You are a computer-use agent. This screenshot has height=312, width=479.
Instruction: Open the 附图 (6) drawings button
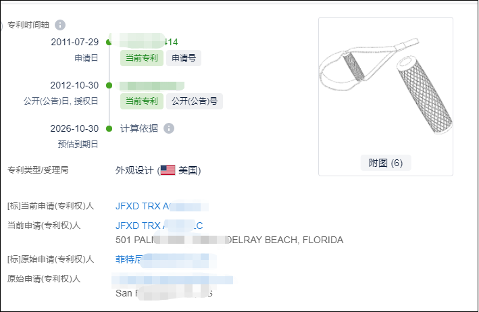click(x=386, y=163)
